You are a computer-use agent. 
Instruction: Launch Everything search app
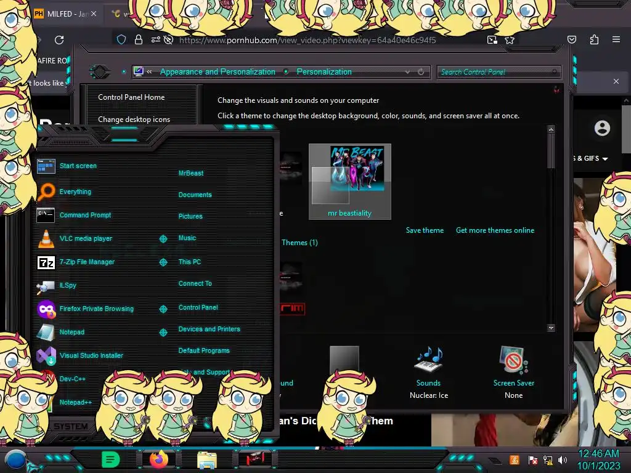pos(64,192)
